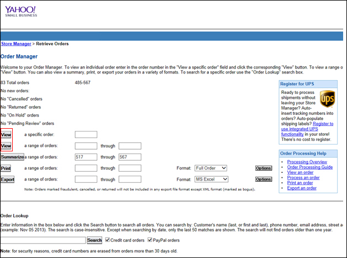Open the Processing Overview help link
Viewport: 347px width, 258px height.
point(307,162)
